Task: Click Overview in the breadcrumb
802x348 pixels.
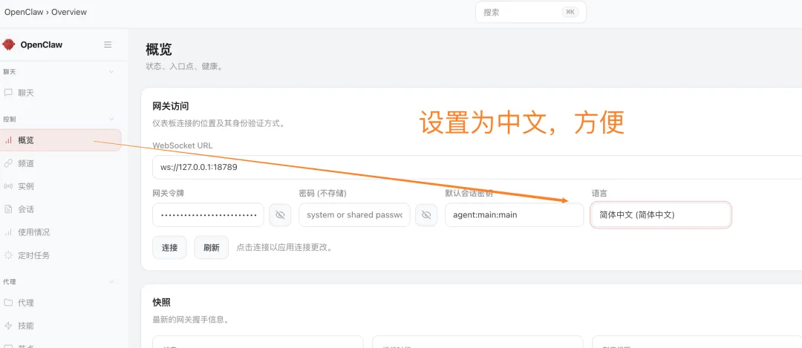Action: [69, 12]
